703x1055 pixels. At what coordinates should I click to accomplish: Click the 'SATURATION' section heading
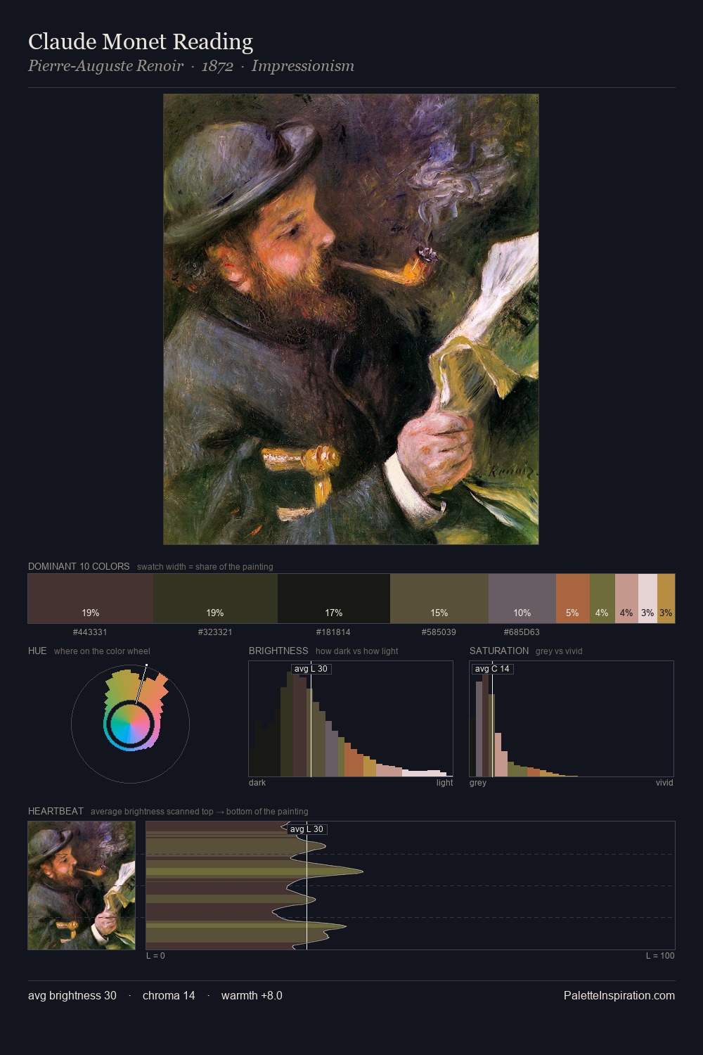point(499,651)
